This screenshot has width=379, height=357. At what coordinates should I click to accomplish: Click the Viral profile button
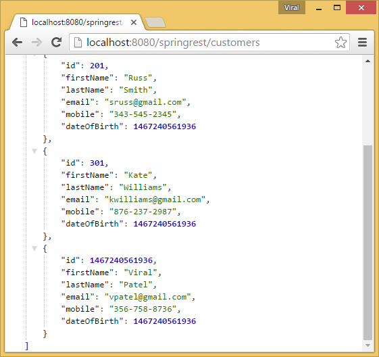pos(292,7)
